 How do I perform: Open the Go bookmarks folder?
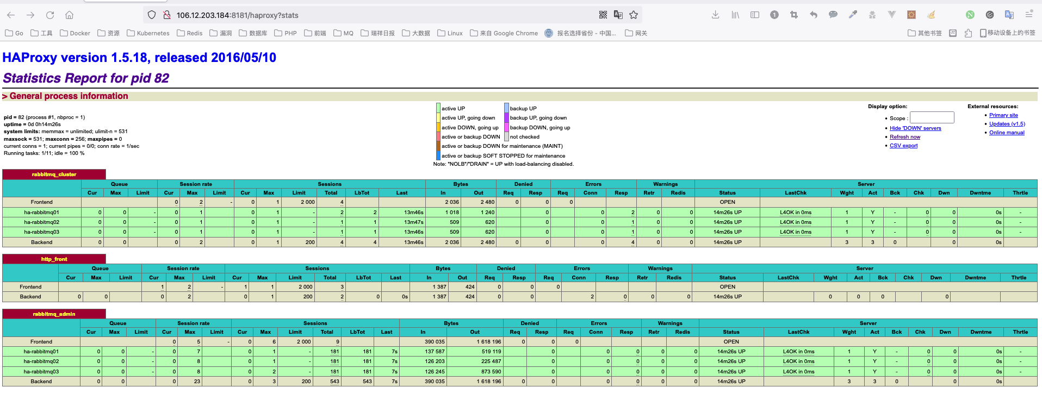point(14,33)
